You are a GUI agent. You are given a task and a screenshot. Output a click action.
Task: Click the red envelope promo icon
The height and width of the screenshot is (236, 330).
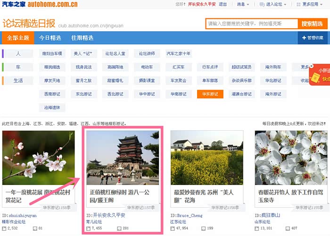coord(315,78)
